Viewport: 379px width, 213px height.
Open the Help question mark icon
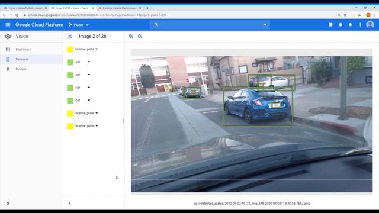[341, 25]
